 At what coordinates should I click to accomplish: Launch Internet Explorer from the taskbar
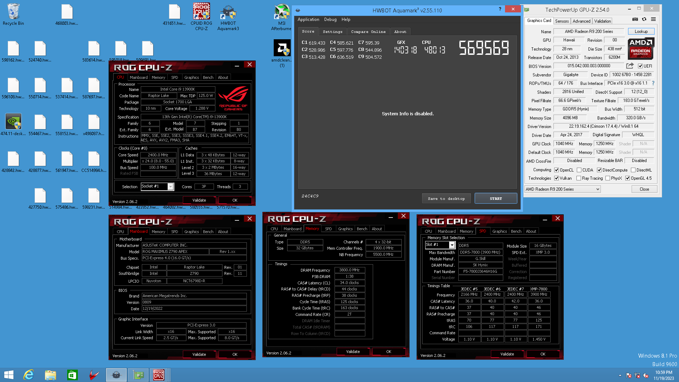(29, 375)
